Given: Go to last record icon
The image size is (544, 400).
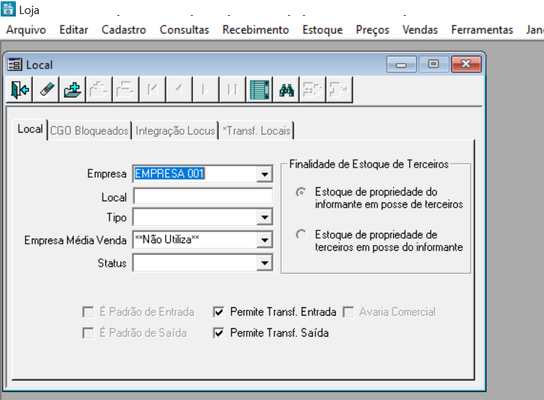Looking at the screenshot, I should pyautogui.click(x=233, y=90).
